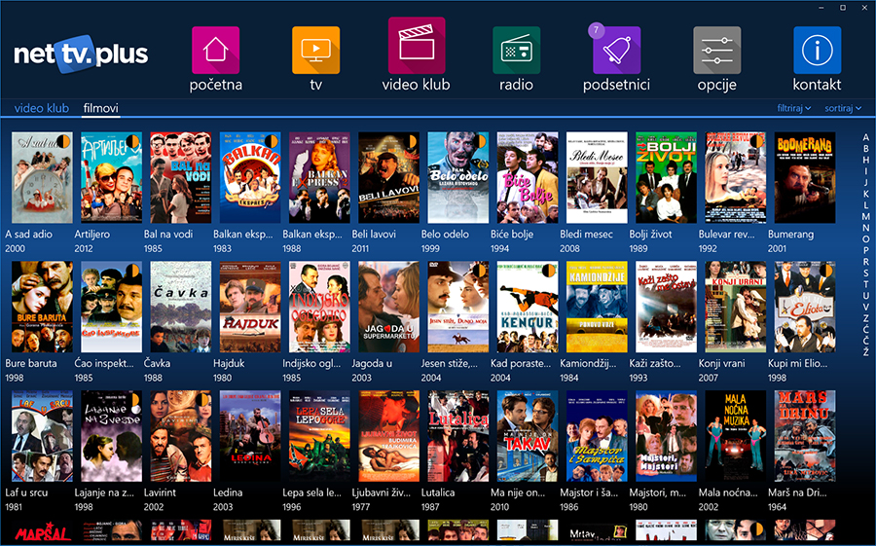This screenshot has width=876, height=546.
Task: Select the filmovi tab
Action: (x=101, y=109)
